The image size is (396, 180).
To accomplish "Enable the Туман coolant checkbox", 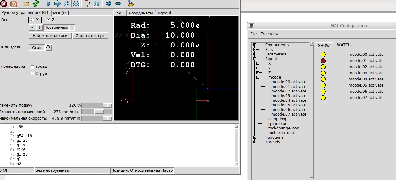I will pyautogui.click(x=33, y=67).
